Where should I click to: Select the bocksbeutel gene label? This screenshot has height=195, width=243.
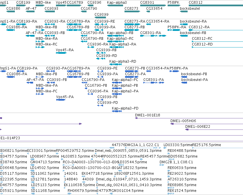190,8
